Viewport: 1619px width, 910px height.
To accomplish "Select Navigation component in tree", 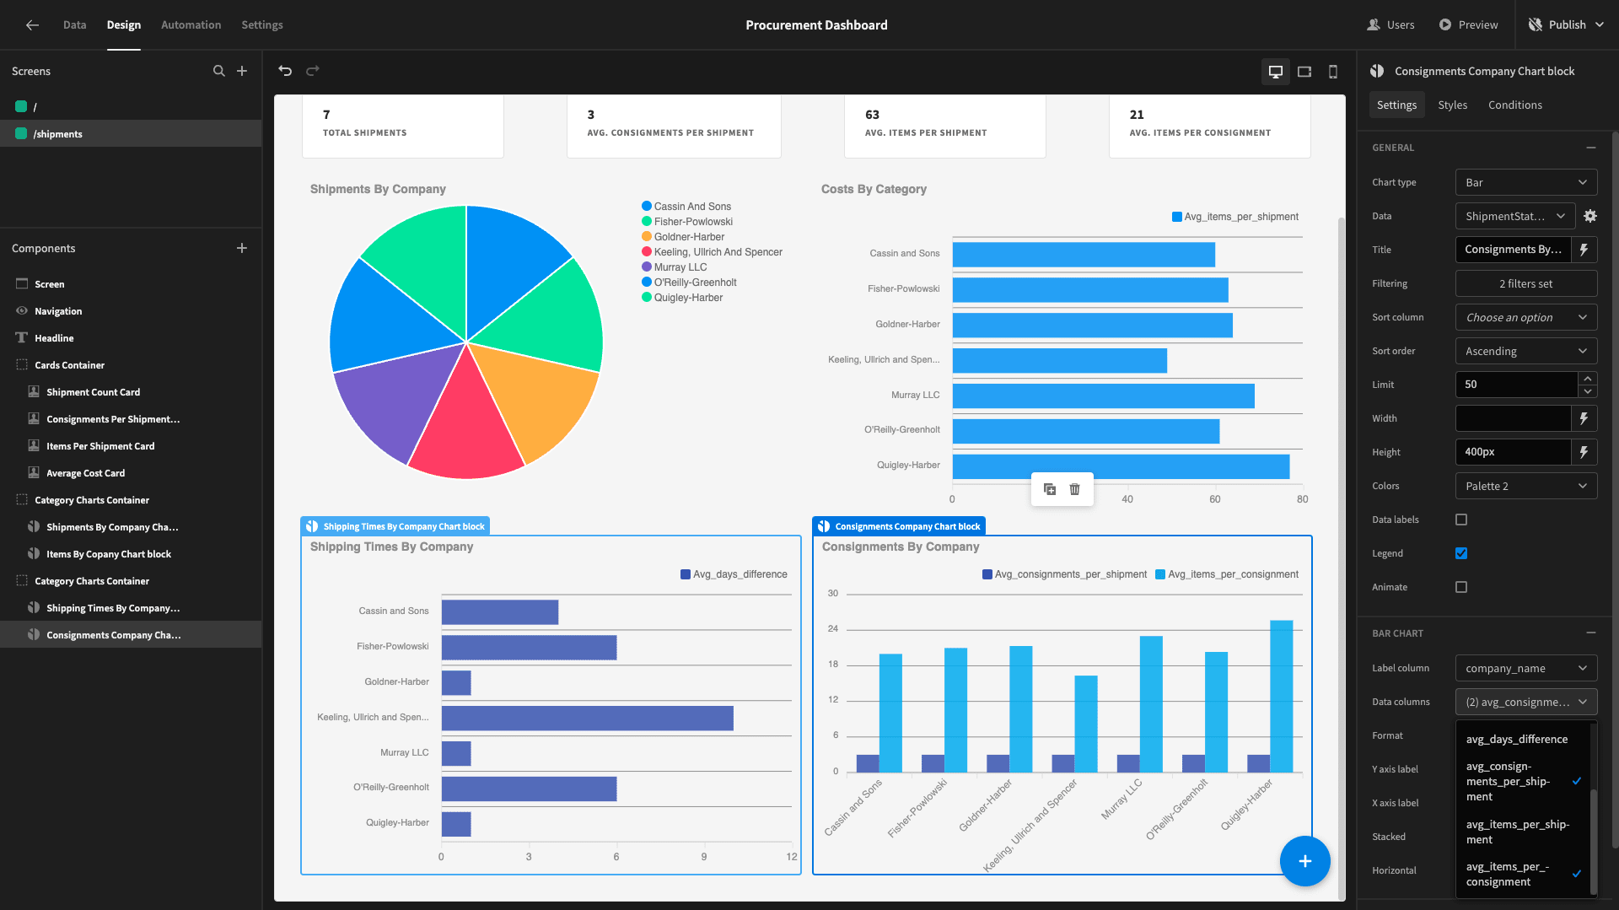I will click(x=131, y=311).
